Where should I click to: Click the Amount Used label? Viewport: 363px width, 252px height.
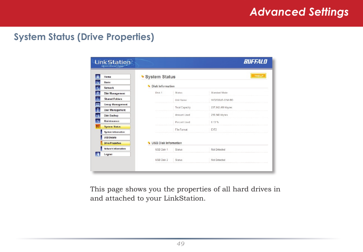click(x=182, y=115)
